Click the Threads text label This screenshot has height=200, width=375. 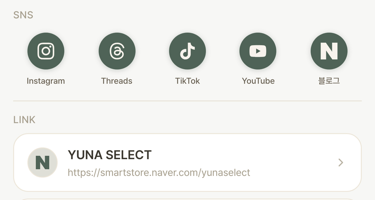[x=117, y=81]
